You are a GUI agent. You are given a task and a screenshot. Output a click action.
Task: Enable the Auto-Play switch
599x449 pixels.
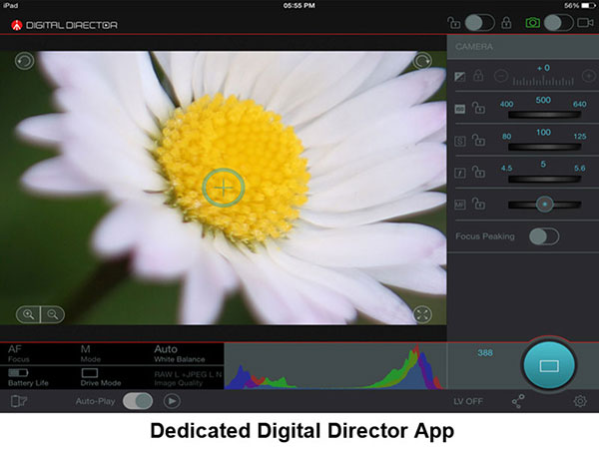(138, 401)
